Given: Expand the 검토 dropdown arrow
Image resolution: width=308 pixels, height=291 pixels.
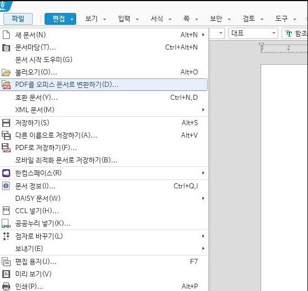Looking at the screenshot, I should point(262,19).
